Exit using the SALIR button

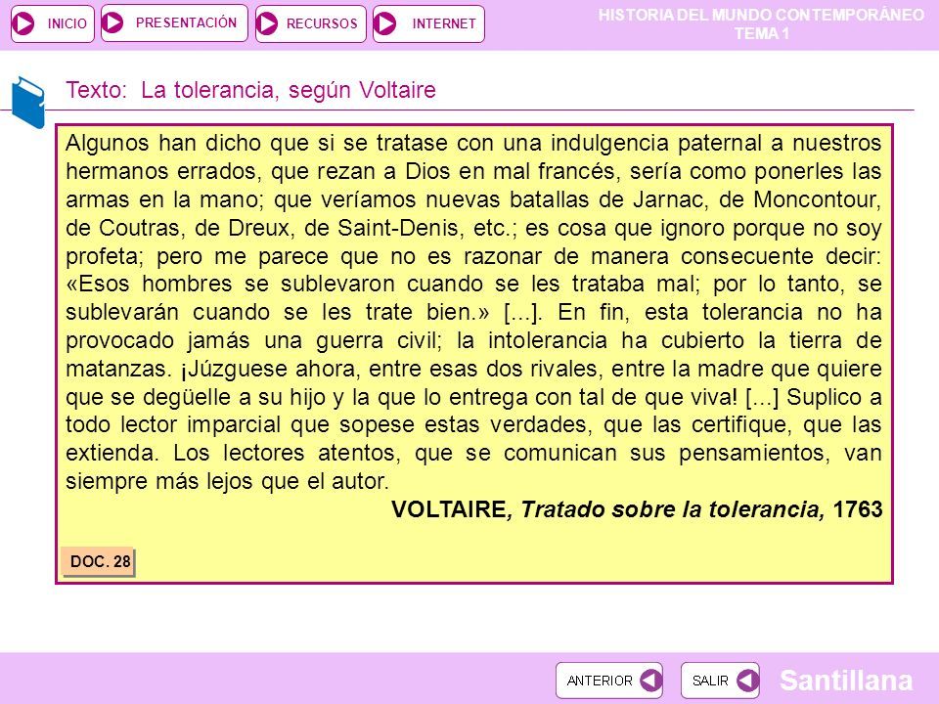[x=721, y=681]
